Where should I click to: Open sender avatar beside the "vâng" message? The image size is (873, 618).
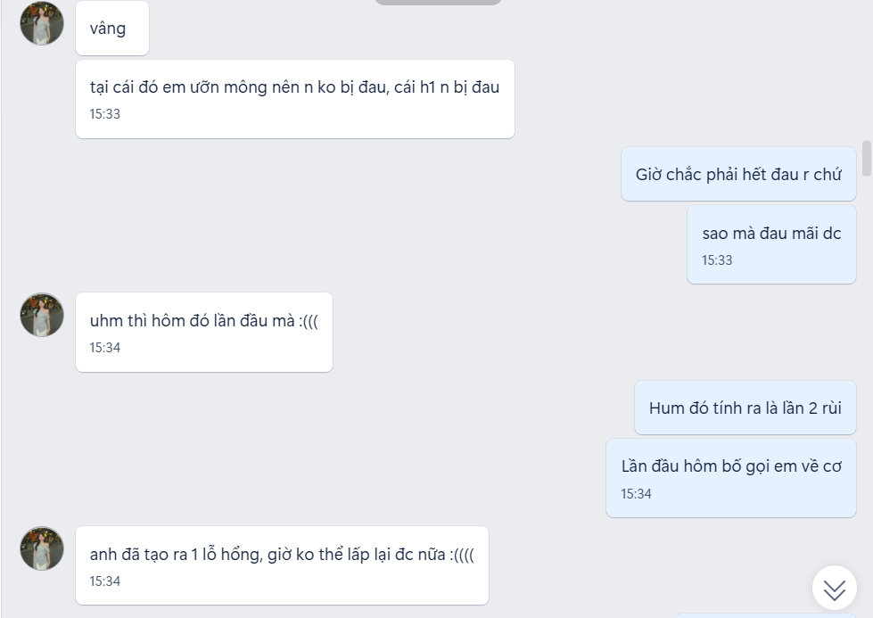[42, 23]
